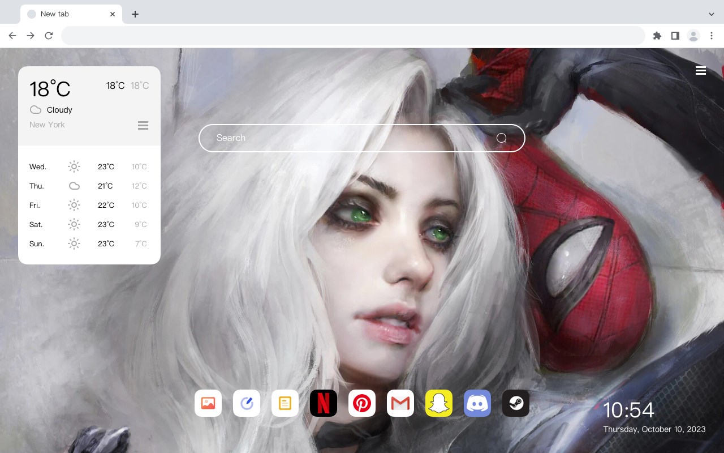Click Sunday's low of 7°C

(x=141, y=243)
